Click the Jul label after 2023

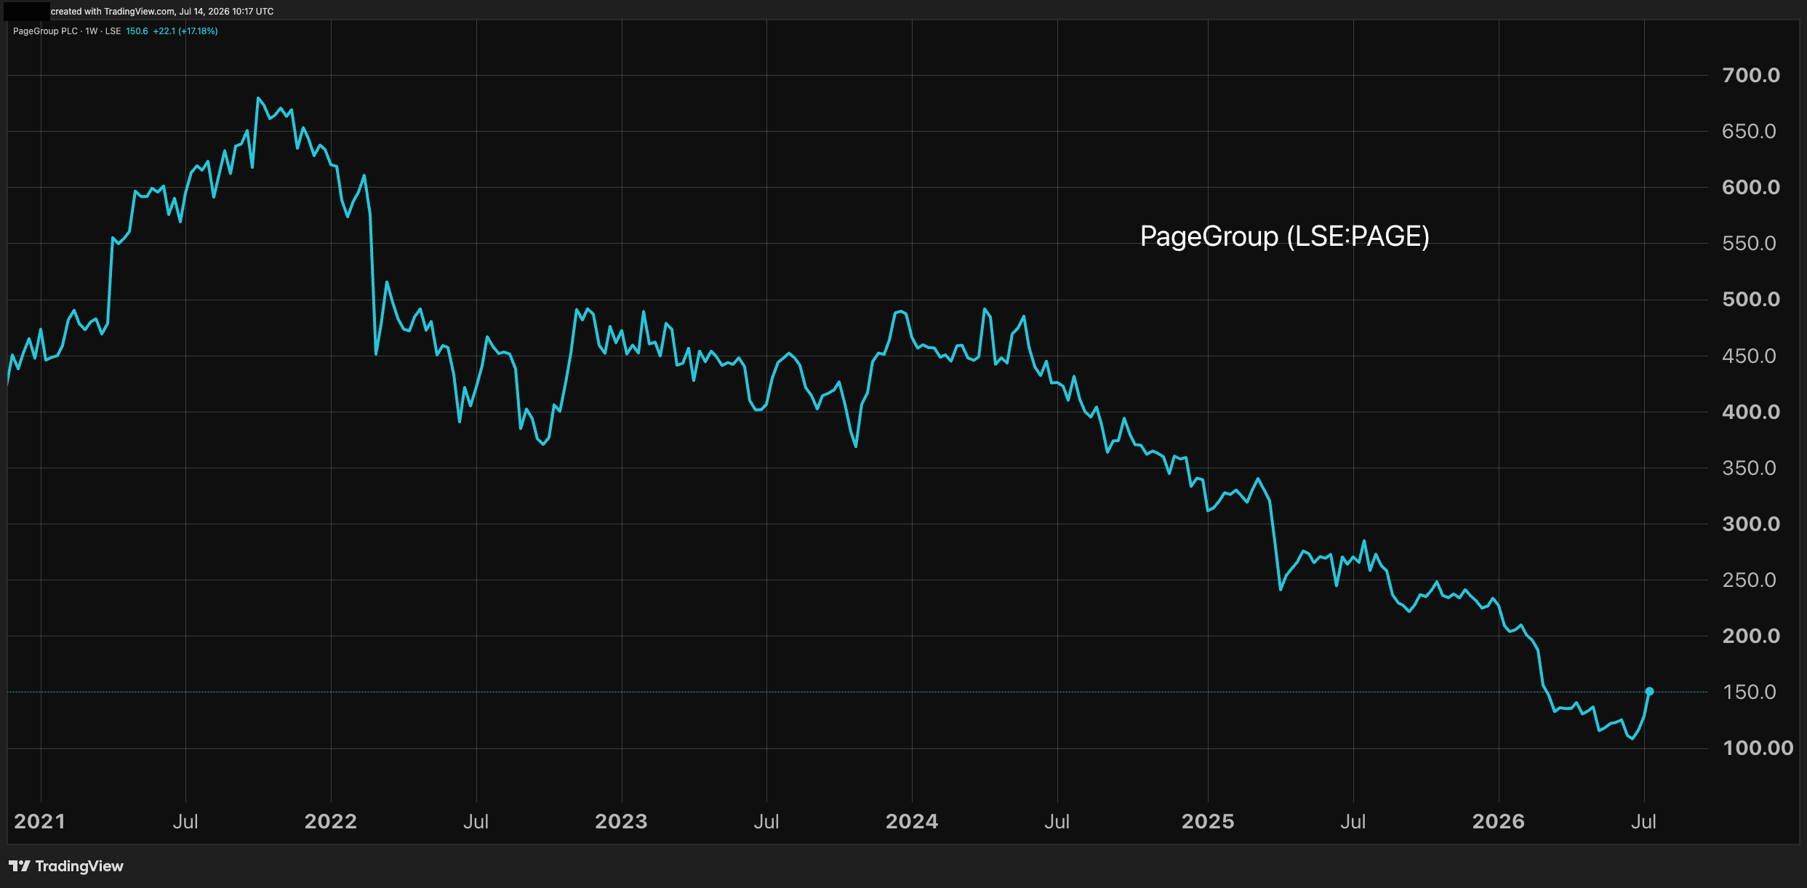766,822
